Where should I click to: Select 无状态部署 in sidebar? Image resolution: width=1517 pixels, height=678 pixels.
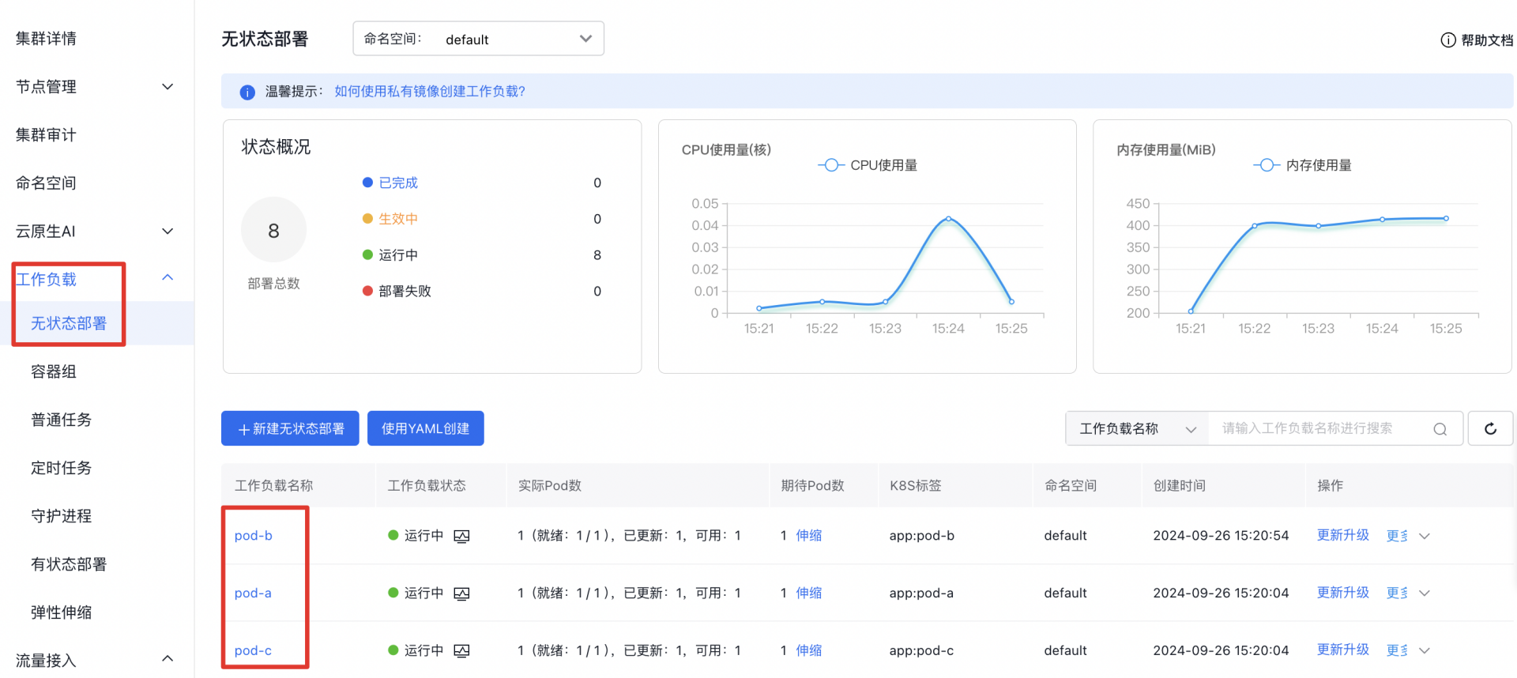coord(69,323)
